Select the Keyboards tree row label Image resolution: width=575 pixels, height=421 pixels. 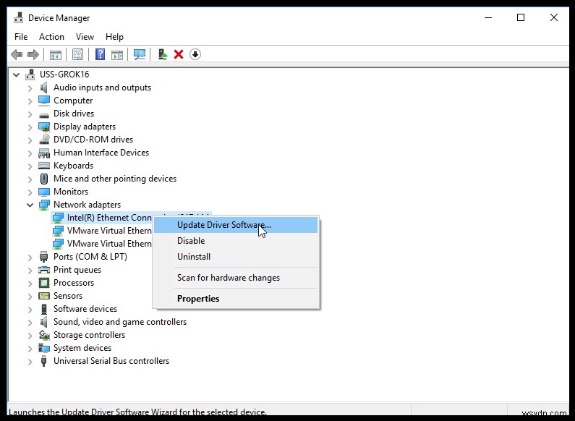tap(73, 166)
